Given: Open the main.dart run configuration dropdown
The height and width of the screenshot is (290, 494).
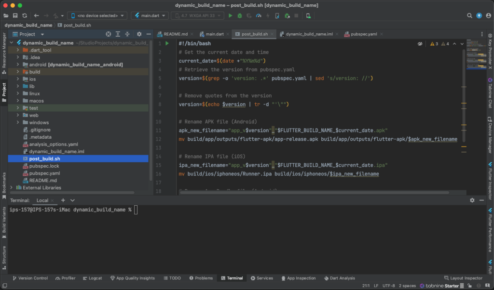Looking at the screenshot, I should (x=150, y=15).
